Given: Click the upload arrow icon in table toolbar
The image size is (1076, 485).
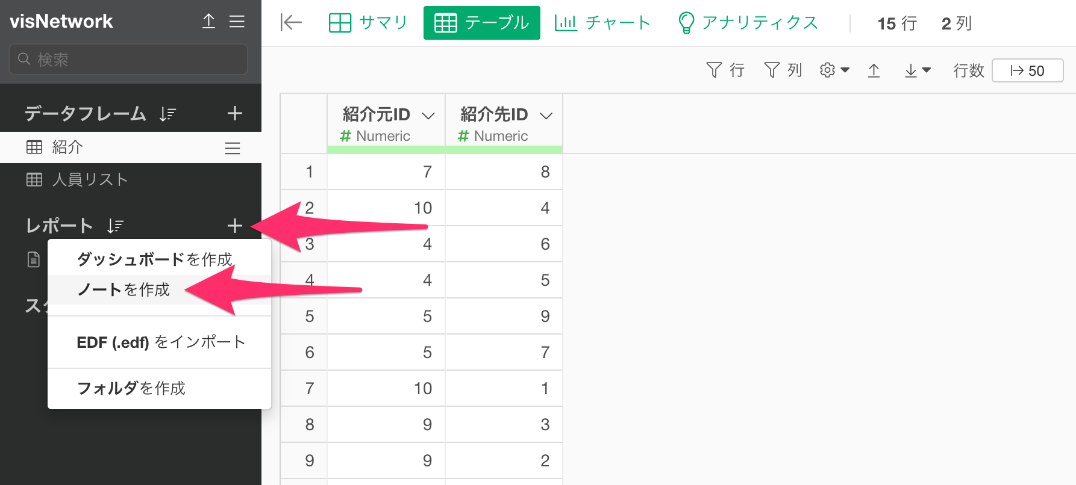Looking at the screenshot, I should pos(874,71).
